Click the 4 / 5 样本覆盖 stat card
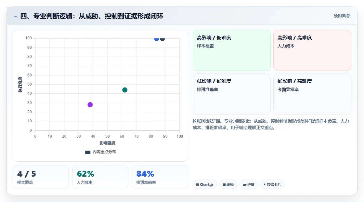Image resolution: width=364 pixels, height=202 pixels. [x=41, y=177]
